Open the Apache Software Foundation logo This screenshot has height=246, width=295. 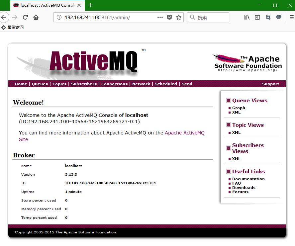(x=247, y=63)
